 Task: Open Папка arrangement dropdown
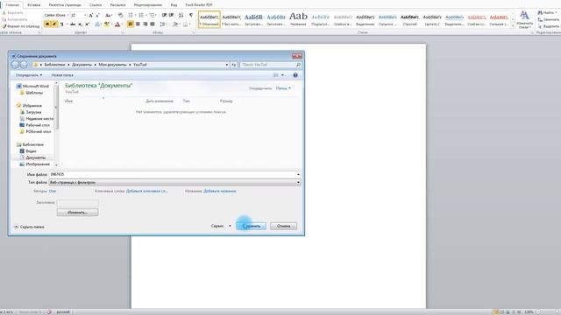tap(283, 88)
